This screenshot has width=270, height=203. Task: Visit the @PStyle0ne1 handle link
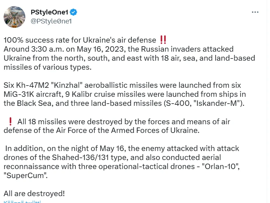pyautogui.click(x=51, y=21)
